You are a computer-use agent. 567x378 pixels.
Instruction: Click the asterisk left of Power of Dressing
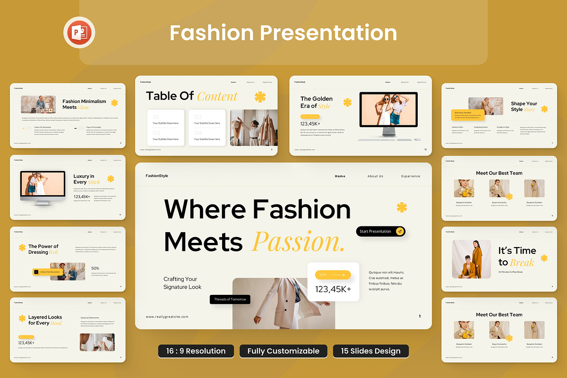pos(22,247)
